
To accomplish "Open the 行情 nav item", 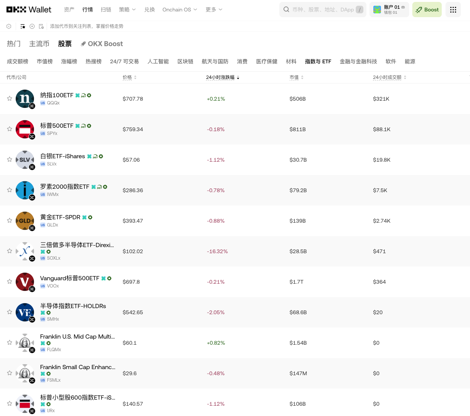I will click(88, 10).
